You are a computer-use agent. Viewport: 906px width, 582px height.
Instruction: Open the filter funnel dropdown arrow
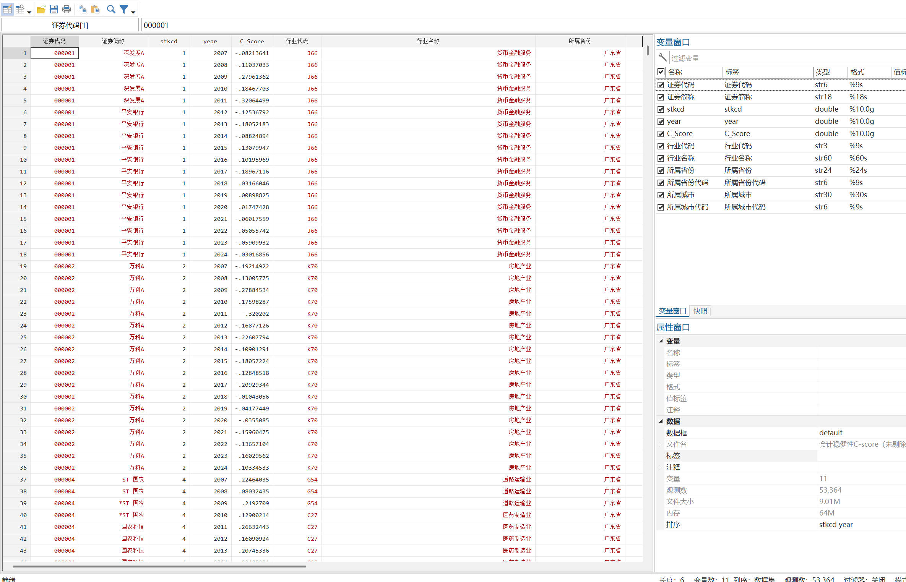click(x=133, y=12)
